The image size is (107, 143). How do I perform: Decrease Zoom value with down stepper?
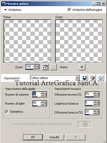point(34,68)
